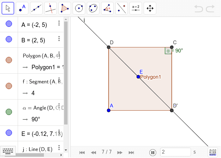
Task: Click point D' at the square corner
Action: coord(172,111)
